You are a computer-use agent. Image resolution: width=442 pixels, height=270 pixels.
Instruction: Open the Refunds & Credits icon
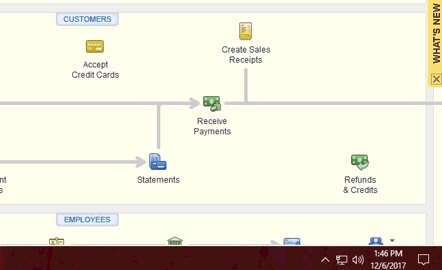(x=360, y=162)
